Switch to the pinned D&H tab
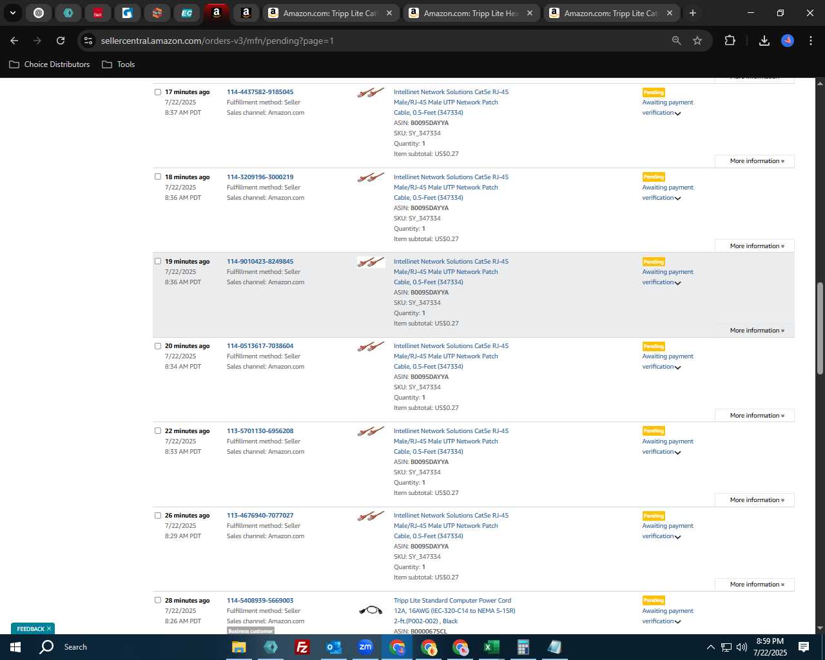Screen dimensions: 825x660 (97, 13)
